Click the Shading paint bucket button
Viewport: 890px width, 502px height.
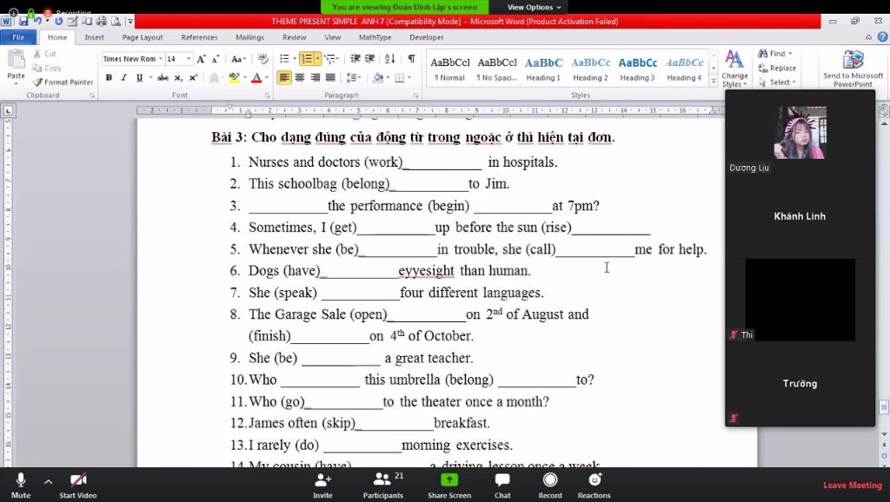pyautogui.click(x=378, y=77)
